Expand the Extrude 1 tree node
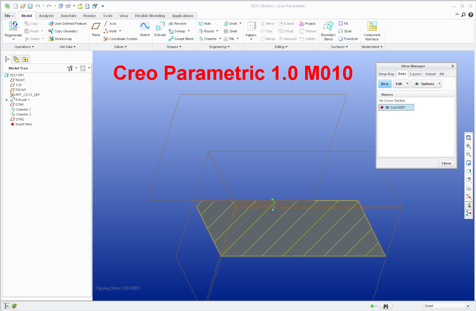 click(7, 100)
